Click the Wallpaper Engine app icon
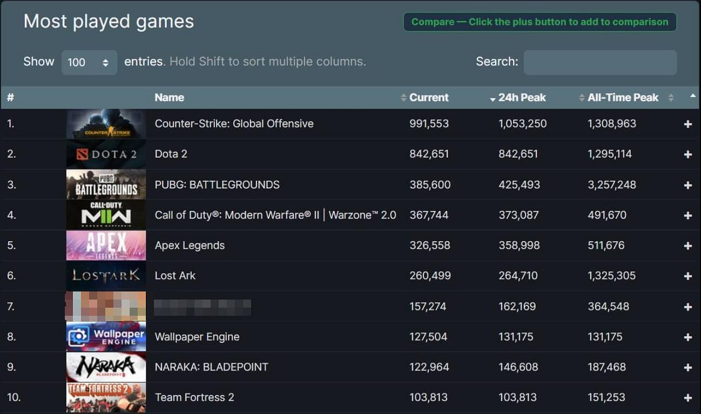Image resolution: width=701 pixels, height=414 pixels. (106, 336)
